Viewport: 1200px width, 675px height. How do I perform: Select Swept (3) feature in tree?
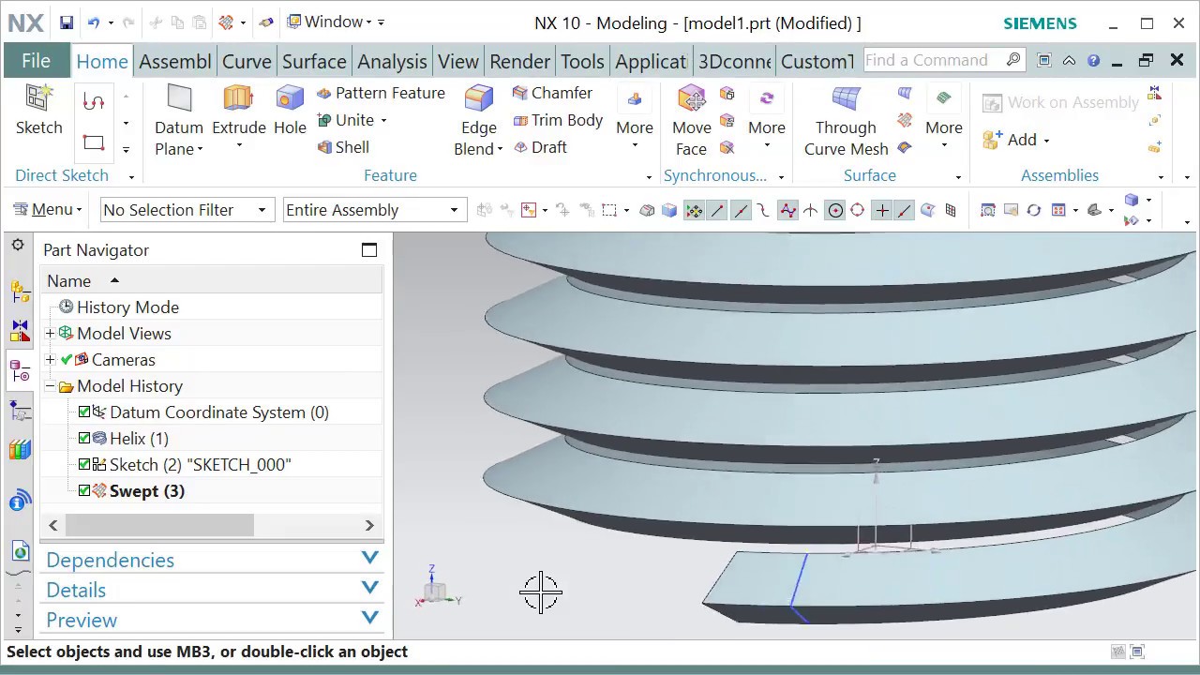[146, 491]
